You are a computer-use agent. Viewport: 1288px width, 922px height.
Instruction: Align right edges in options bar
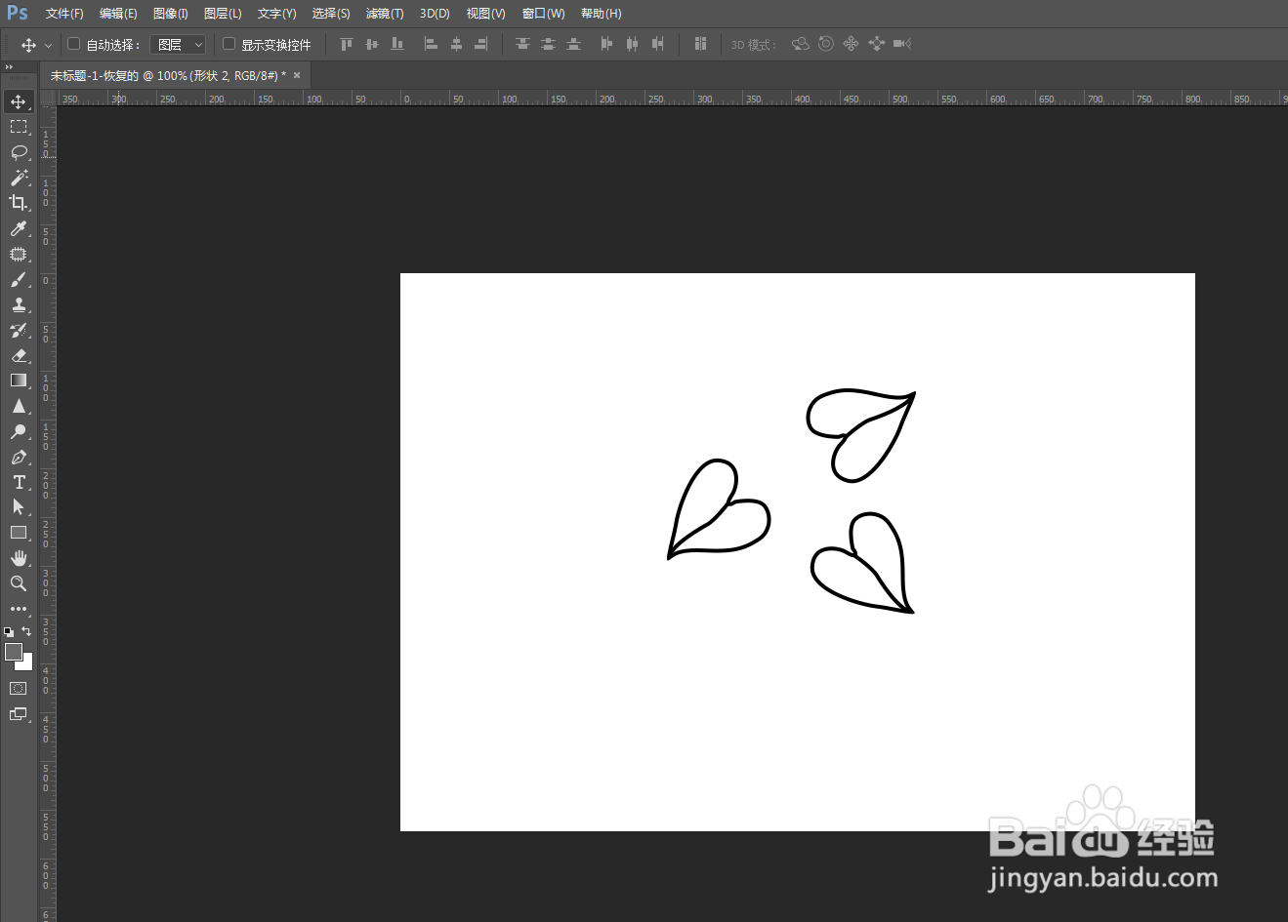(481, 44)
